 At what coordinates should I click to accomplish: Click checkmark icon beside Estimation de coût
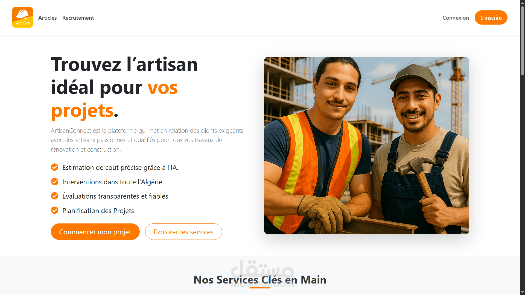[x=55, y=167]
